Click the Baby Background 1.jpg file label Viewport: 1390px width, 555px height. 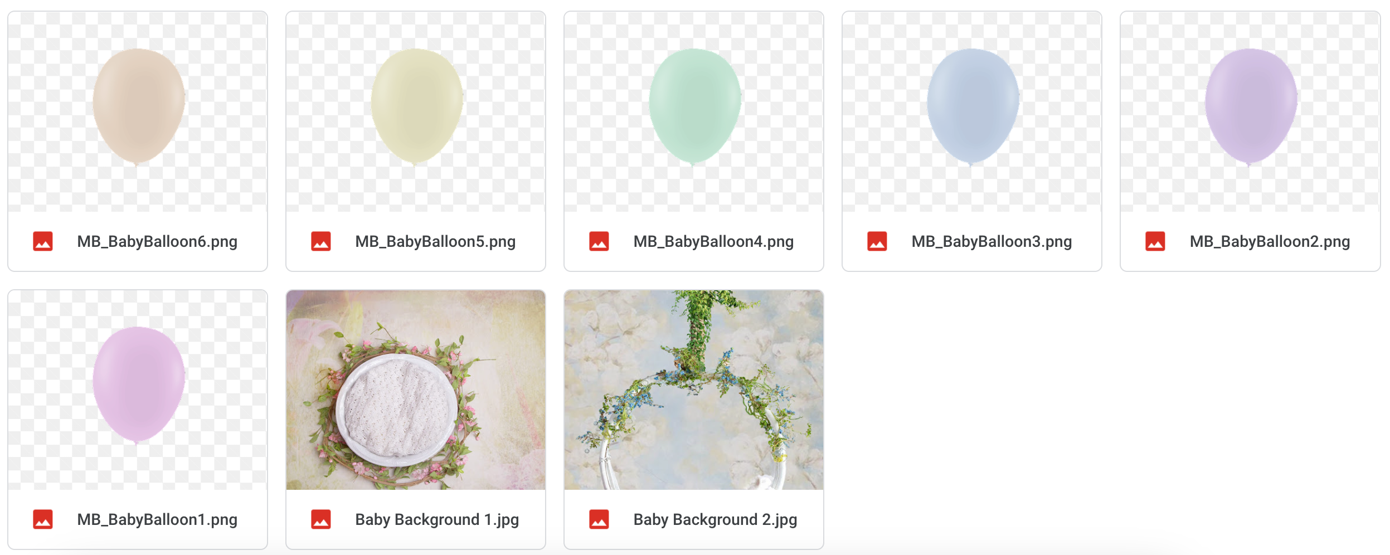[437, 519]
